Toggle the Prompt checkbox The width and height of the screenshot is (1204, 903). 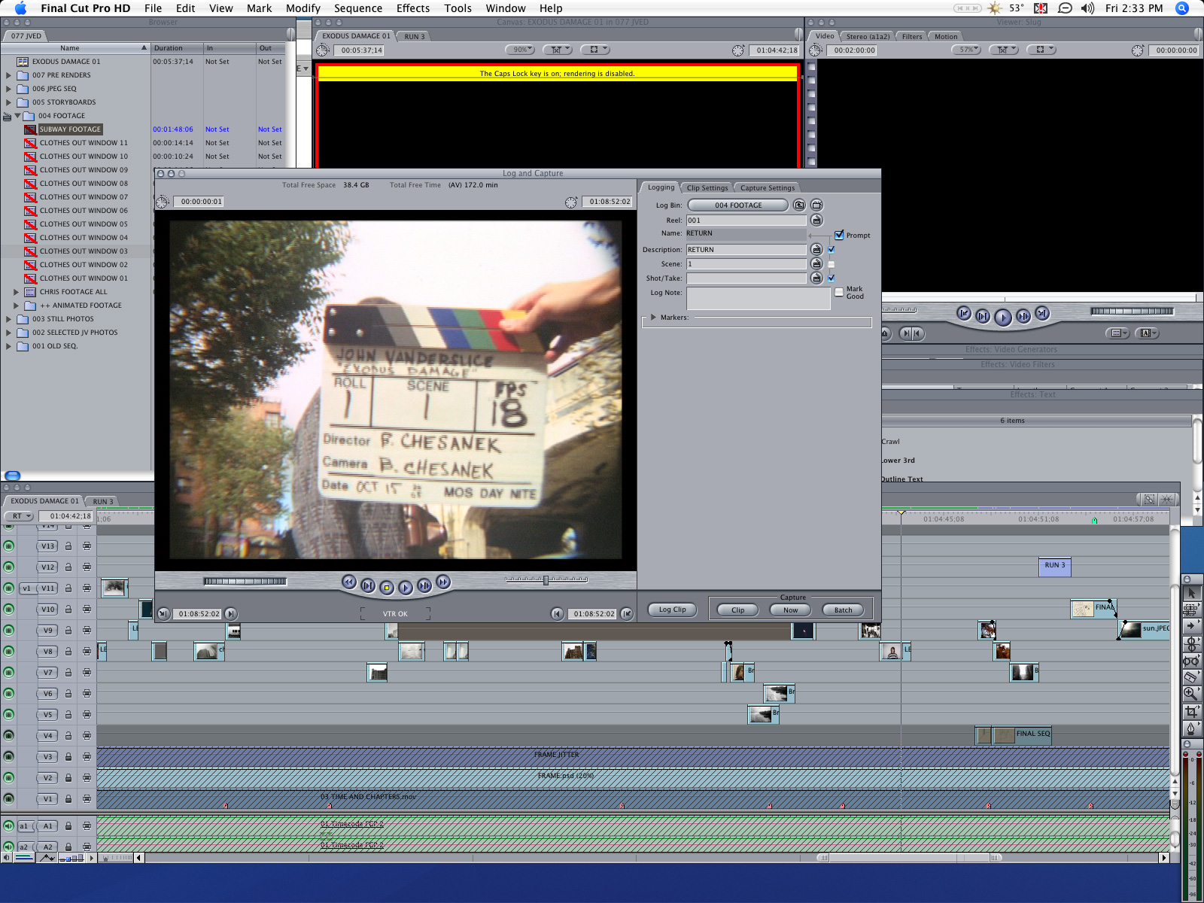tap(839, 235)
